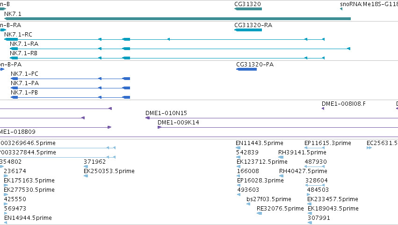Select the EK189043.5prime EST label

click(333, 209)
